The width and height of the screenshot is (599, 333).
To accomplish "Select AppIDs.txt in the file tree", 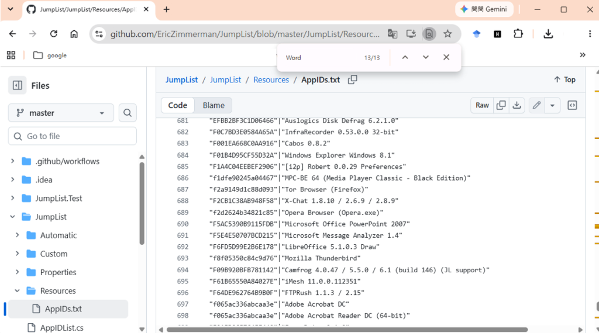I will click(68, 309).
